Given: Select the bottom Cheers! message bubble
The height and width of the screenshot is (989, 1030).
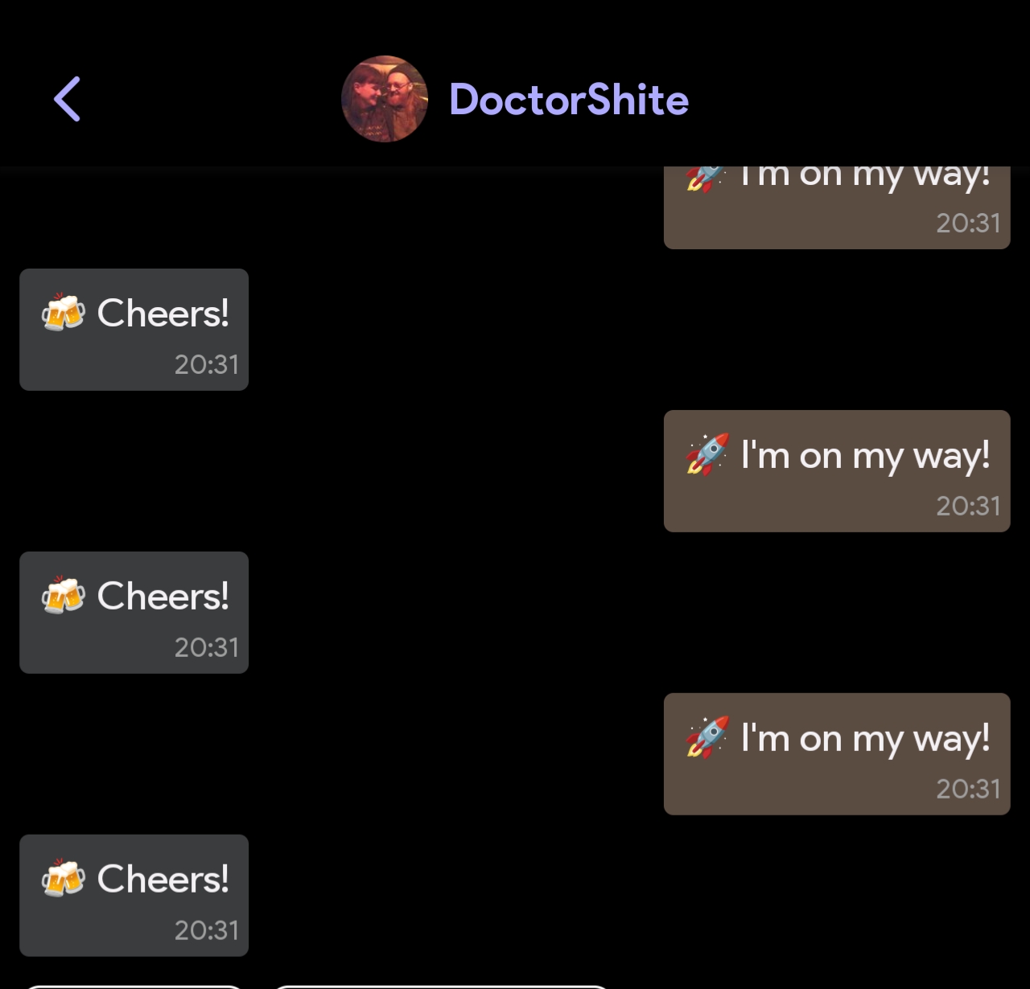Looking at the screenshot, I should click(x=134, y=896).
